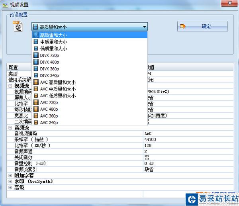
Task: Collapse the 视频流 section
Action: tap(10, 86)
